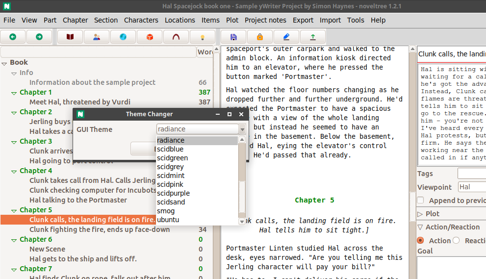Collapse Chapter 5 in the tree
The image size is (486, 279).
(14, 211)
